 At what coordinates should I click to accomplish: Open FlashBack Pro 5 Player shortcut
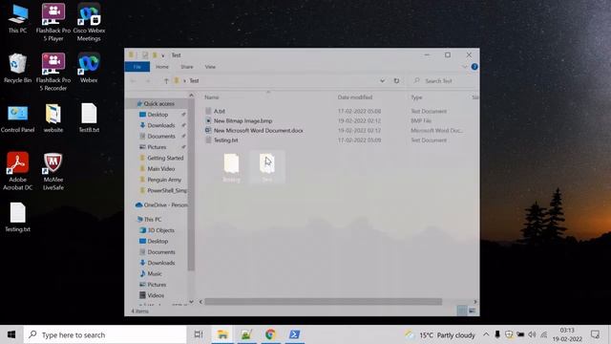pyautogui.click(x=53, y=22)
